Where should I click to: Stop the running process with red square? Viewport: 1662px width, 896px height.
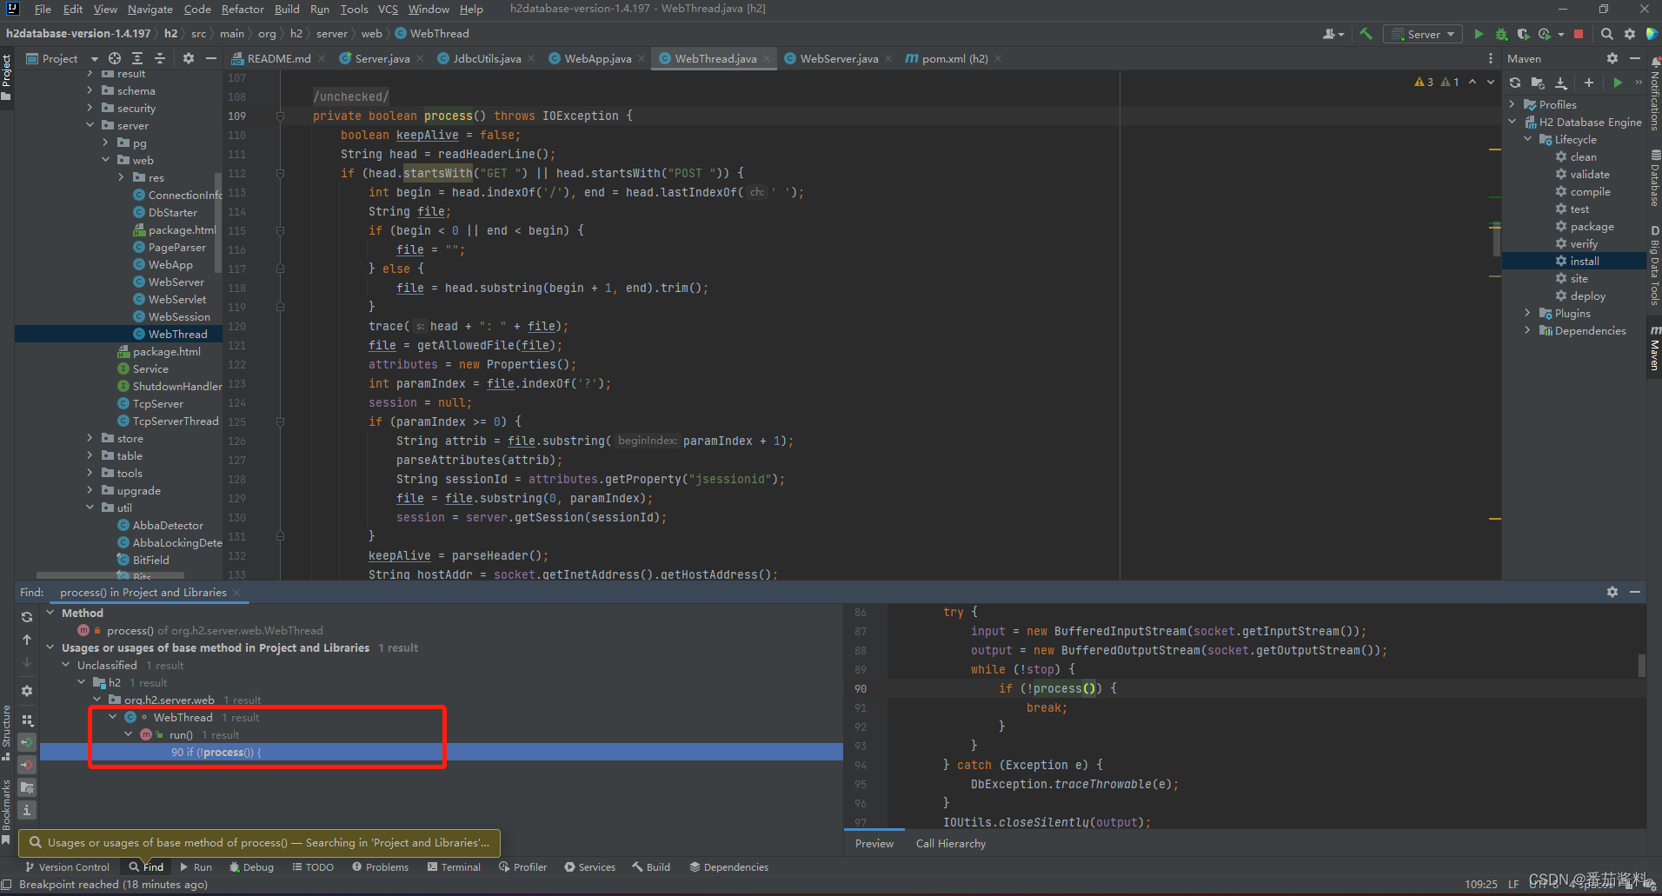[x=1579, y=34]
